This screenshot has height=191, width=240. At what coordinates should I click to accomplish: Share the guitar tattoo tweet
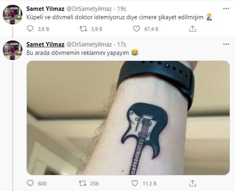click(192, 183)
